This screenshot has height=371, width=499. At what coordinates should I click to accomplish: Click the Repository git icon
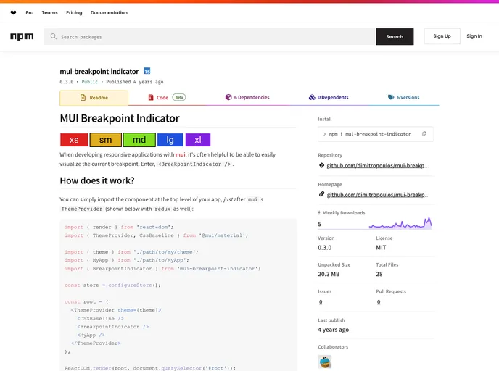coord(321,165)
